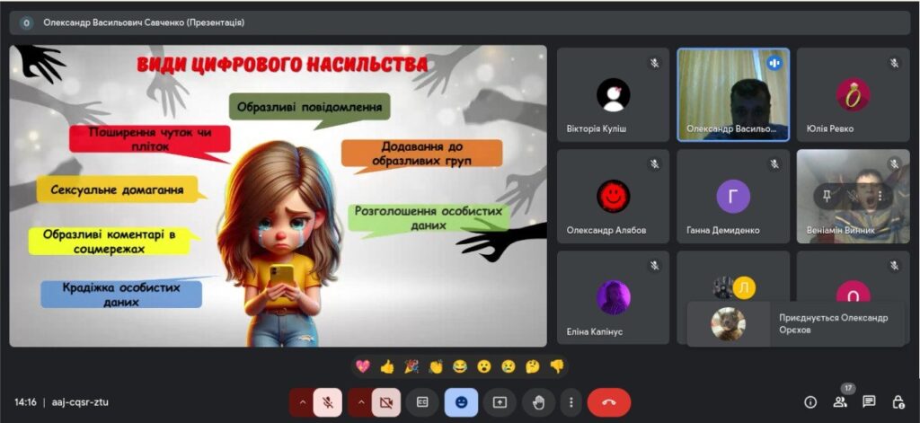The height and width of the screenshot is (423, 920).
Task: Click the clock showing 14:16
Action: (x=25, y=402)
